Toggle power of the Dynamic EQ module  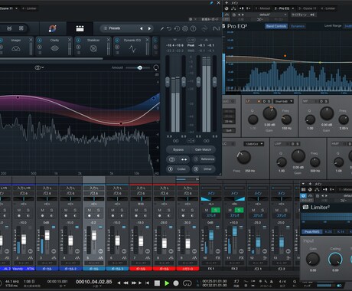tap(117, 41)
